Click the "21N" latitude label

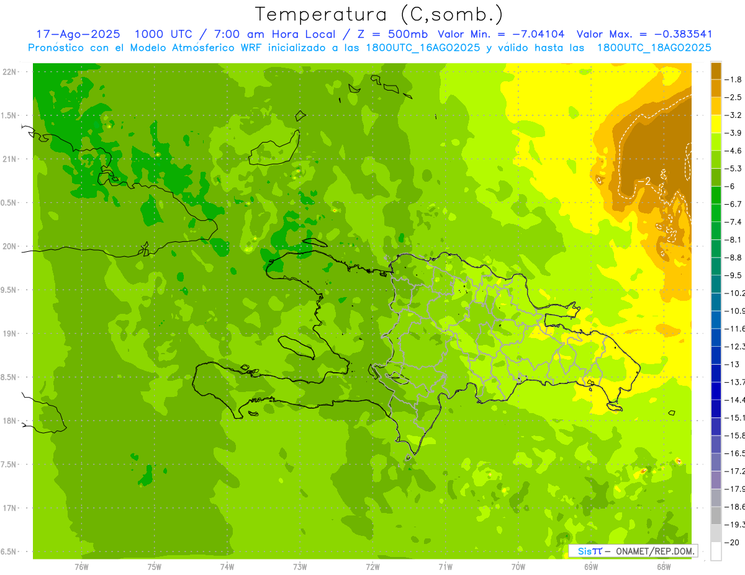(11, 159)
